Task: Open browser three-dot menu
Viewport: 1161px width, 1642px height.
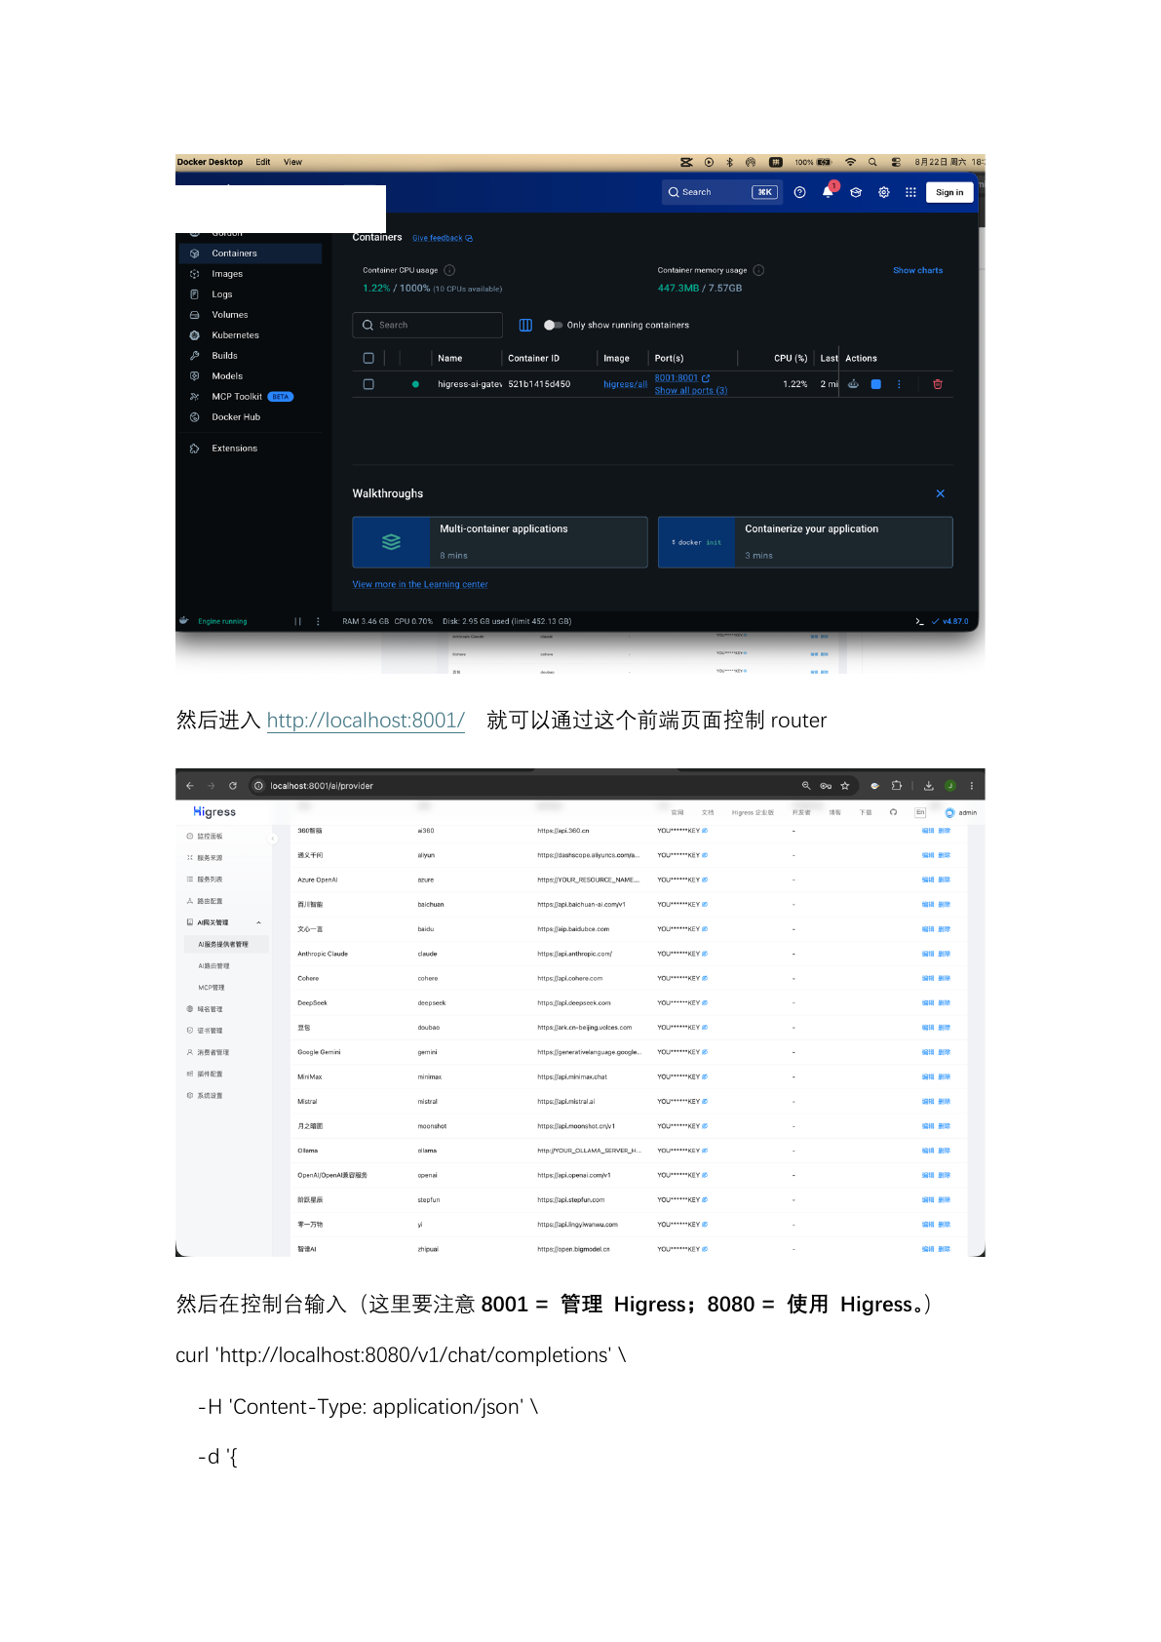Action: 971,786
